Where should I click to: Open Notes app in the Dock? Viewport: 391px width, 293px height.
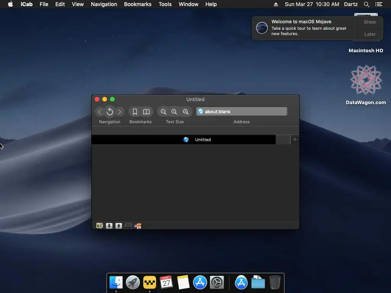(x=183, y=282)
